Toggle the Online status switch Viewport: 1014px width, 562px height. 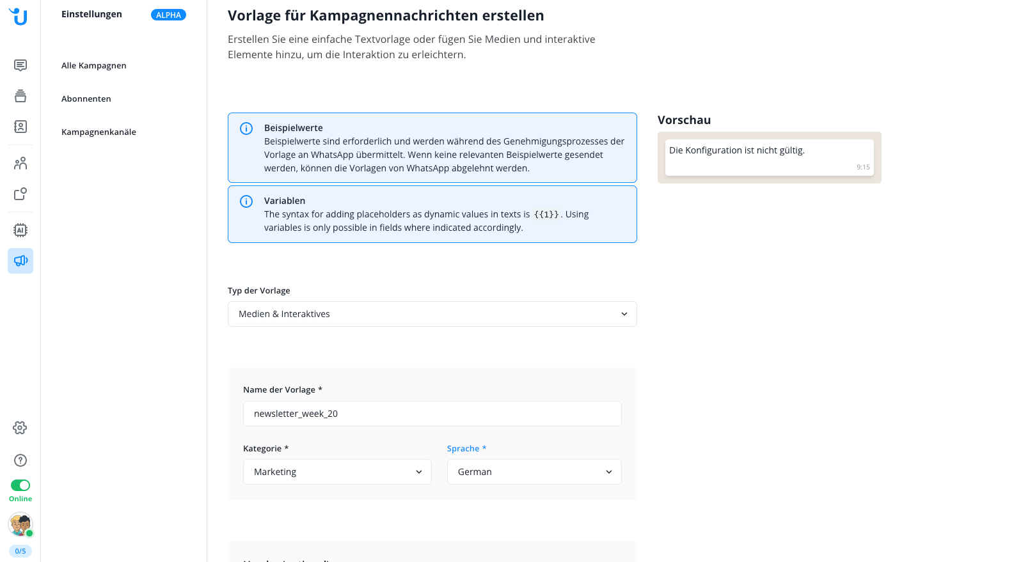pyautogui.click(x=20, y=485)
